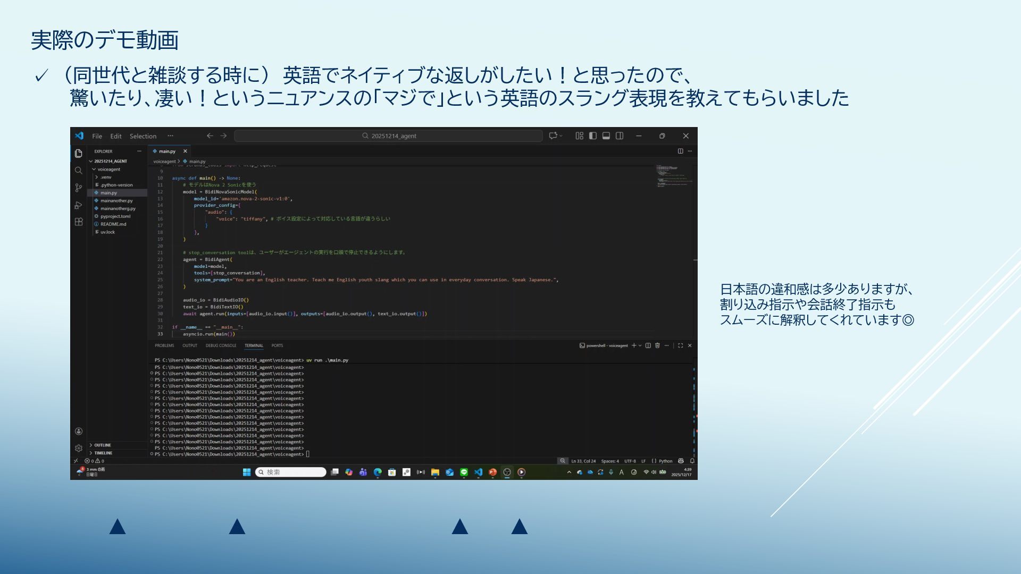Expand the OUTLINE section
This screenshot has height=574, width=1021.
(x=103, y=445)
